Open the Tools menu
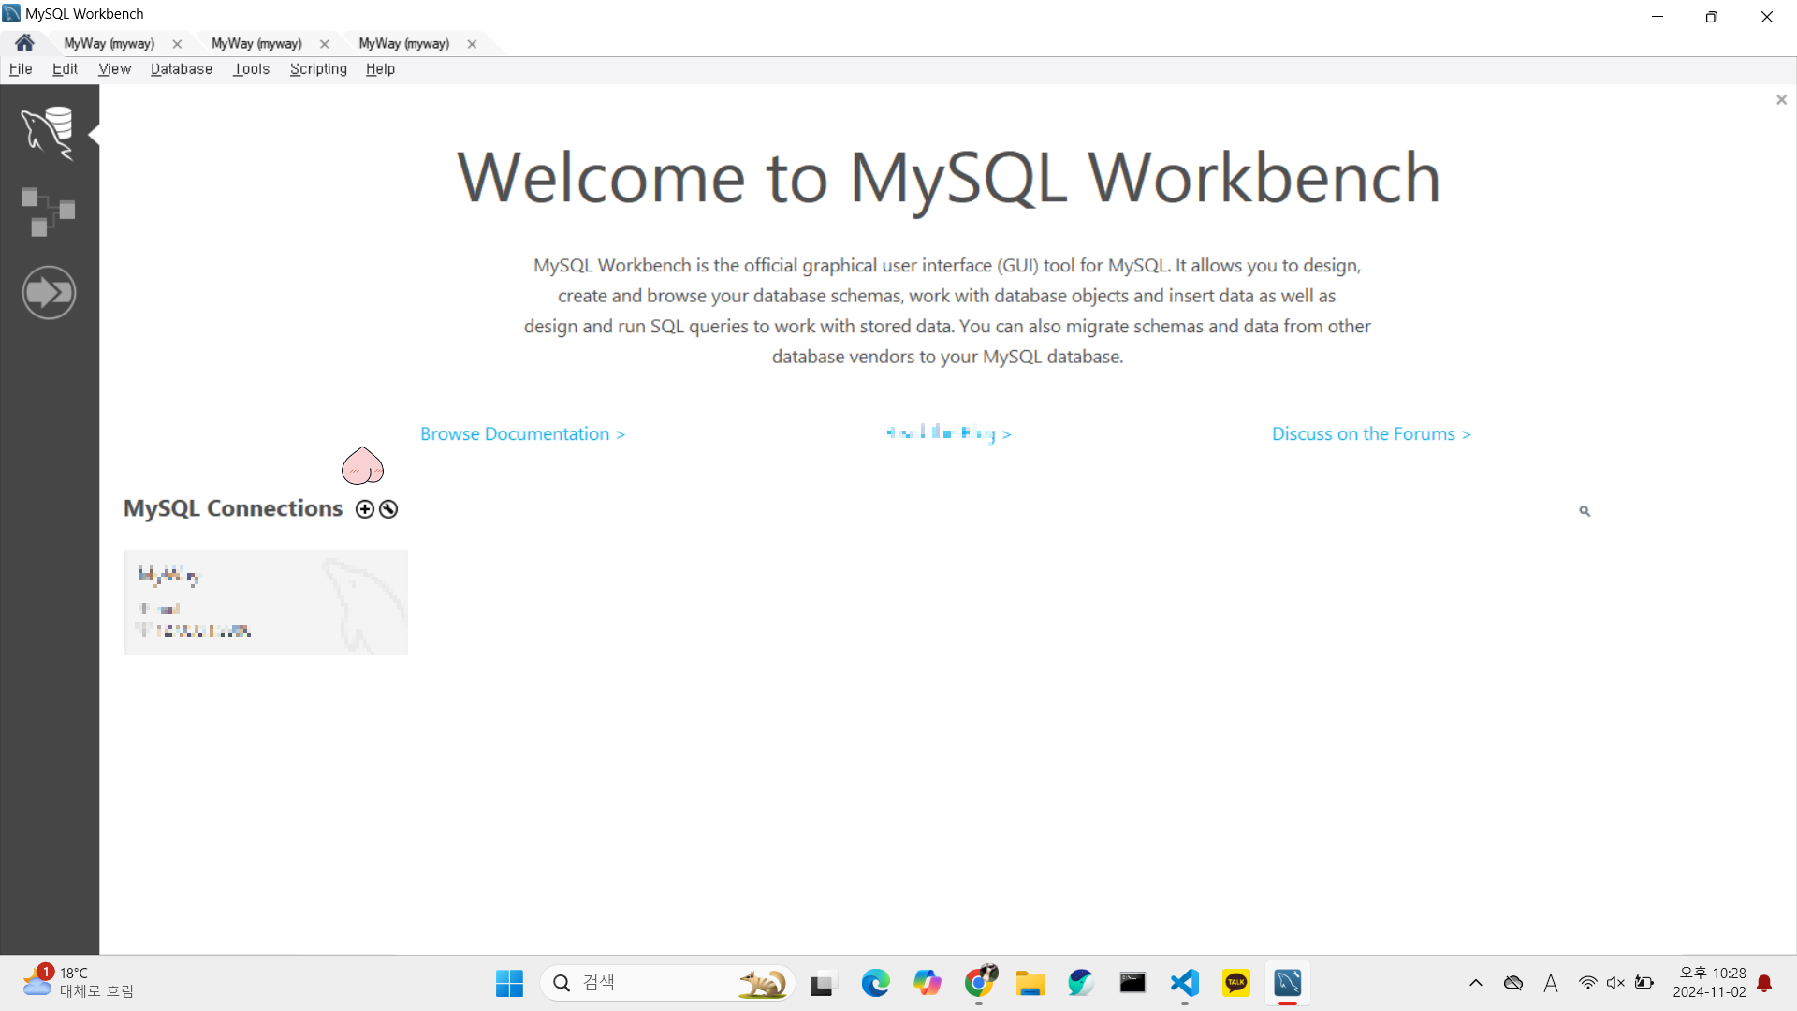This screenshot has width=1797, height=1011. pyautogui.click(x=252, y=69)
